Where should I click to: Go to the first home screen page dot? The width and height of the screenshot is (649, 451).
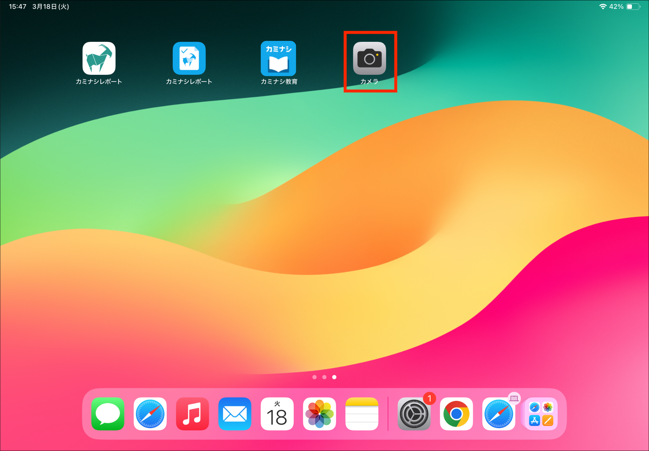click(x=314, y=377)
